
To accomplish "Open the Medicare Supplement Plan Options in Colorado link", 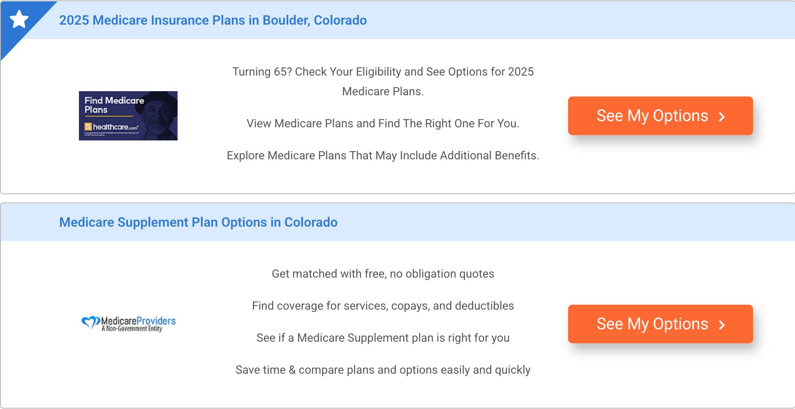I will coord(198,222).
